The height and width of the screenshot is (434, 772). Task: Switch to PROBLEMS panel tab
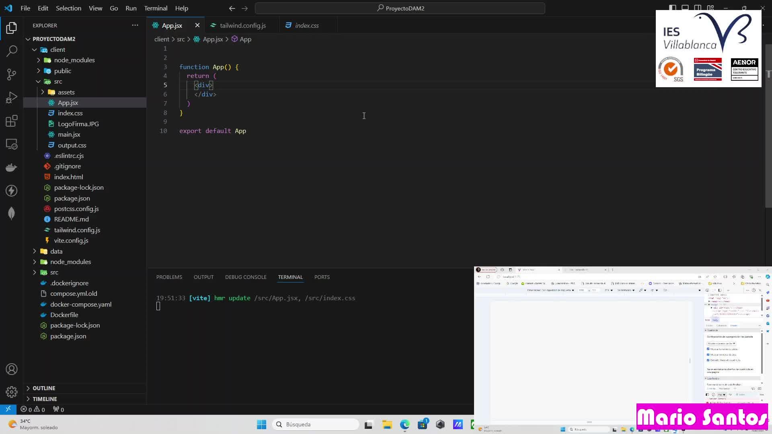[x=169, y=277]
